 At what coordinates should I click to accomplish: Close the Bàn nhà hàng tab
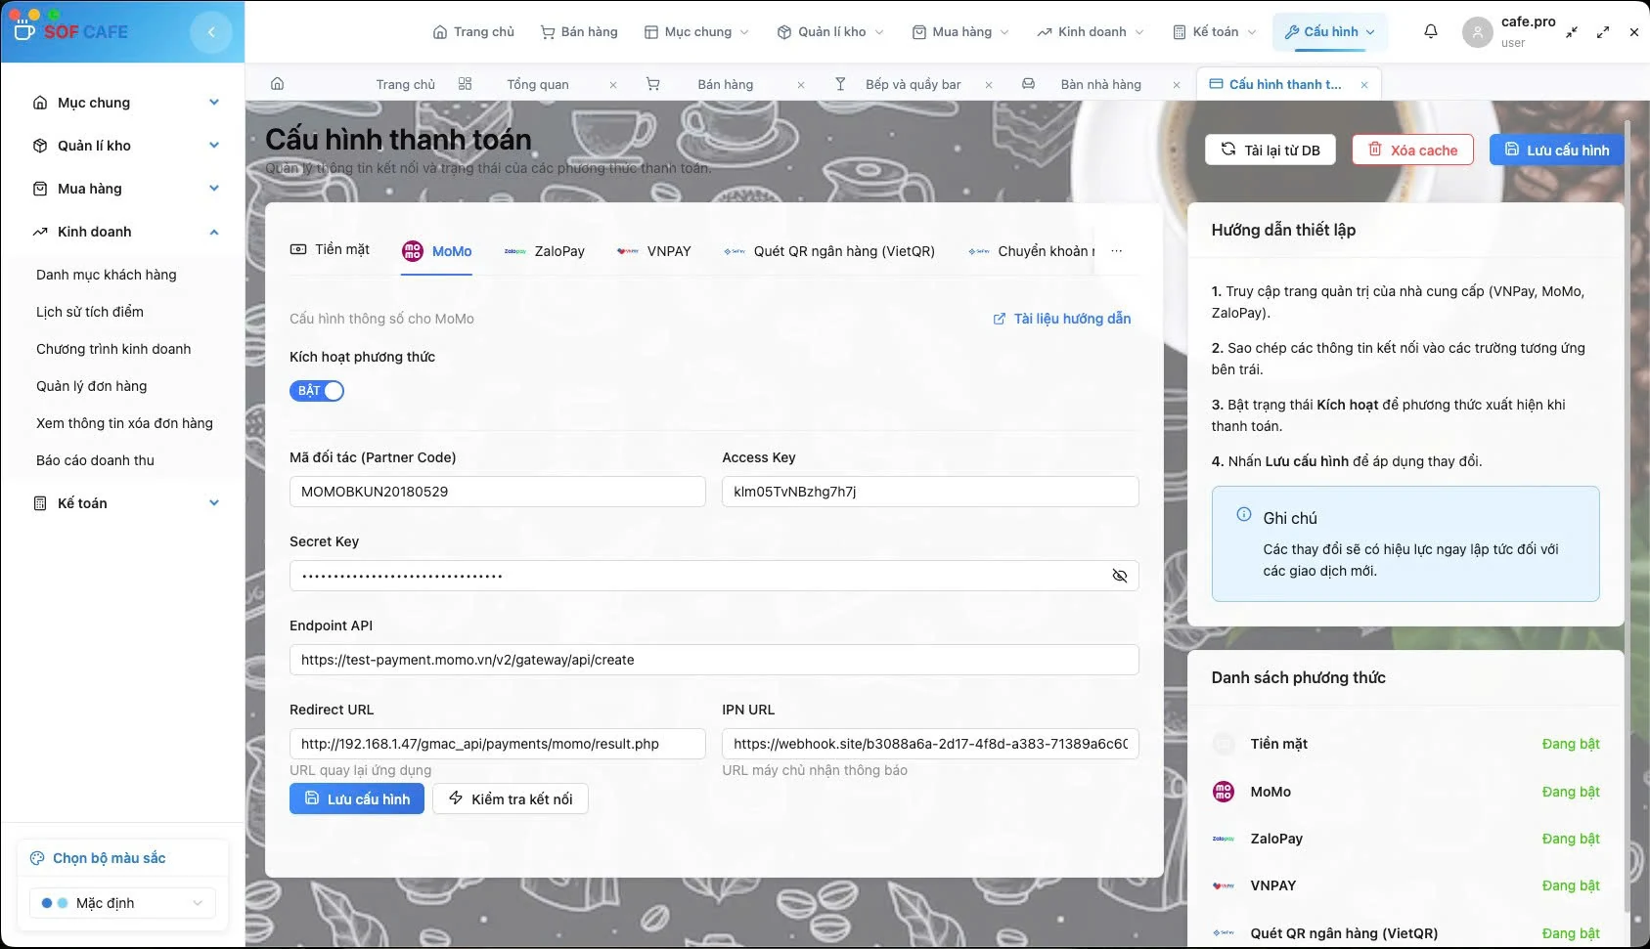[1177, 85]
